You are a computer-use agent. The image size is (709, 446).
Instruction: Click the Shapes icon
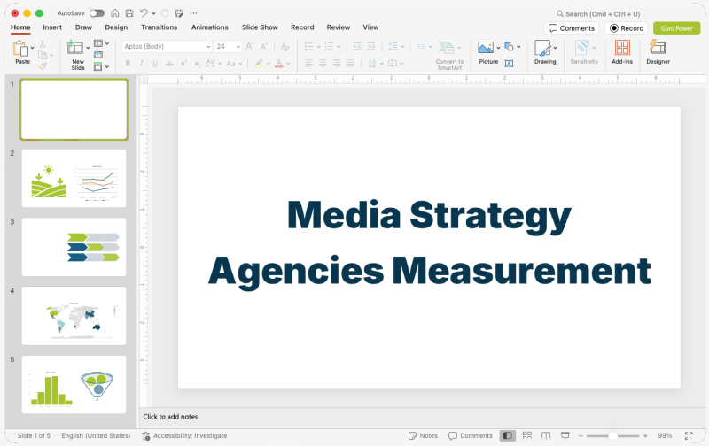click(510, 47)
